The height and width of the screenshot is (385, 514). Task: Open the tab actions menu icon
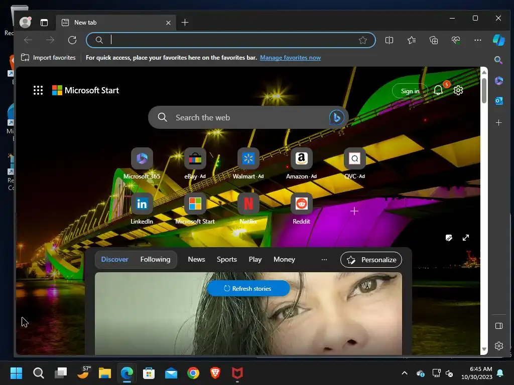[44, 22]
